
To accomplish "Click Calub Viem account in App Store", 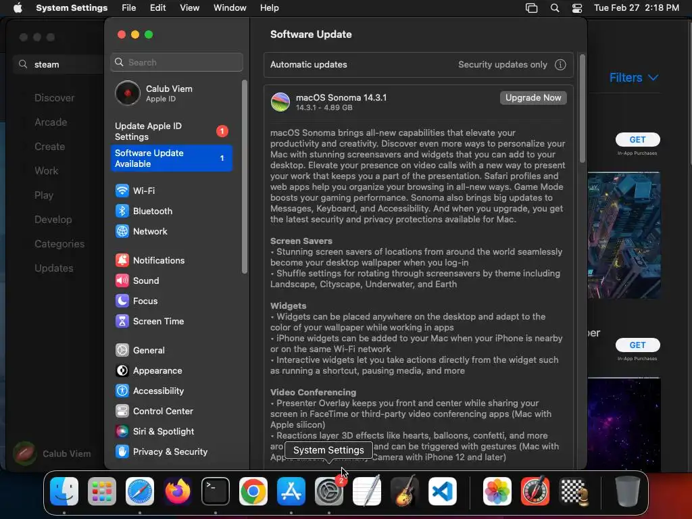I will coord(52,453).
